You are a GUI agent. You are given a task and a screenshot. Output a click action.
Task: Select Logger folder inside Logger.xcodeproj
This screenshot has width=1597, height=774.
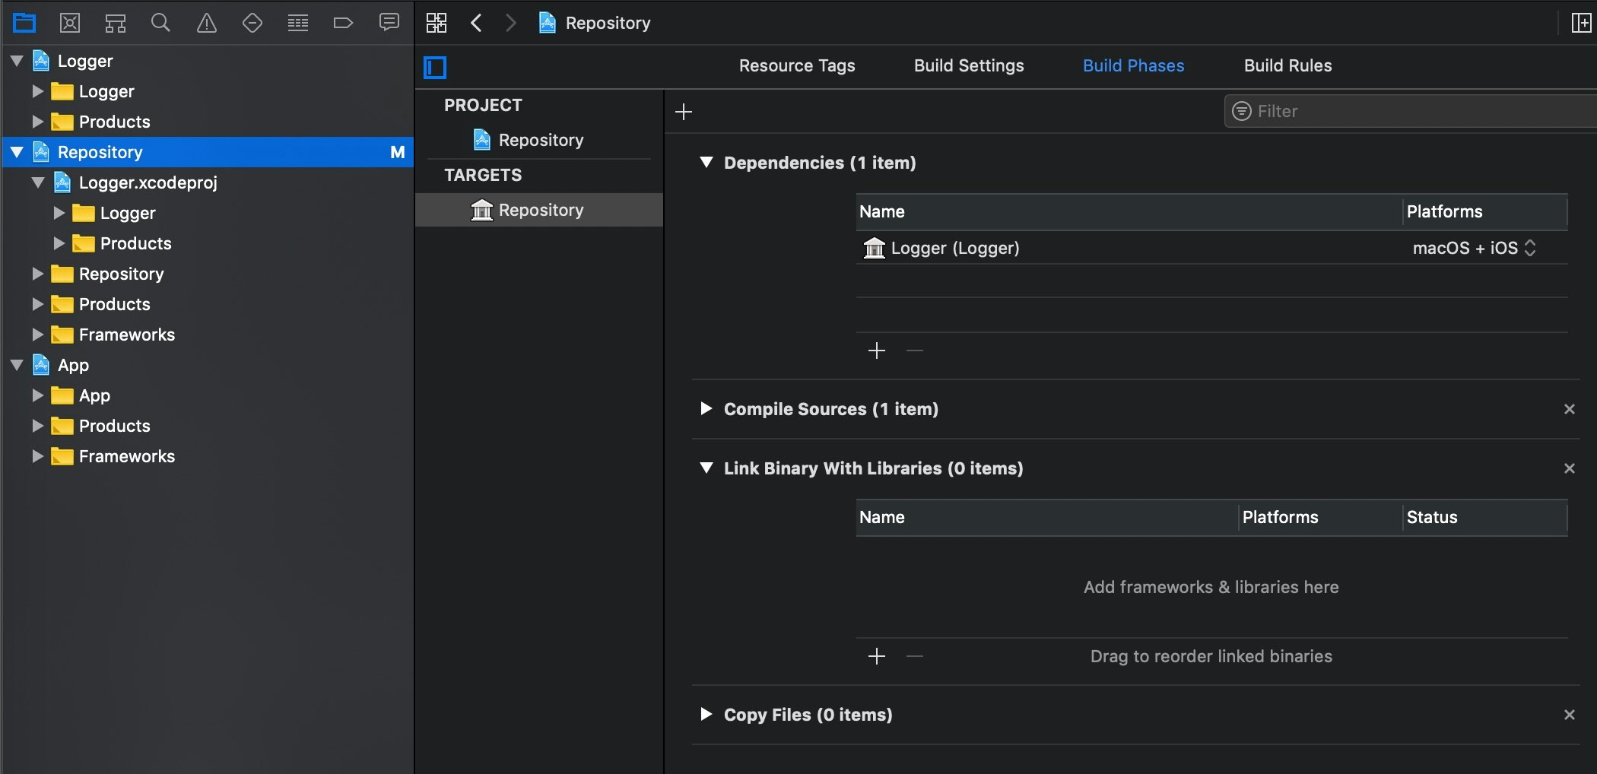(127, 213)
